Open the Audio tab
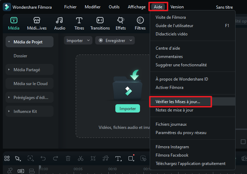 59,24
